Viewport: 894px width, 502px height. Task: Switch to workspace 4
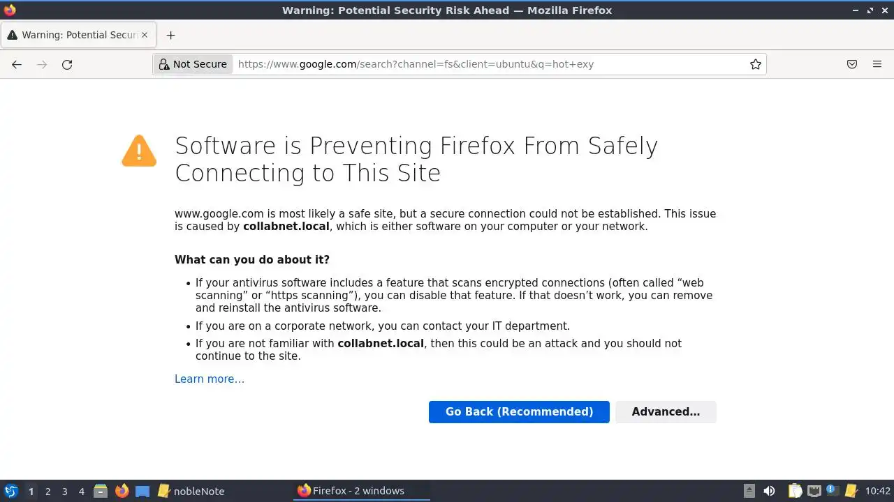point(81,491)
